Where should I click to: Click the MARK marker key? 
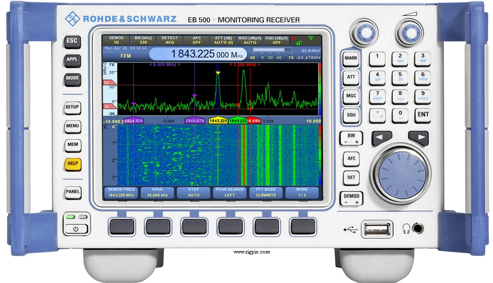pyautogui.click(x=351, y=59)
